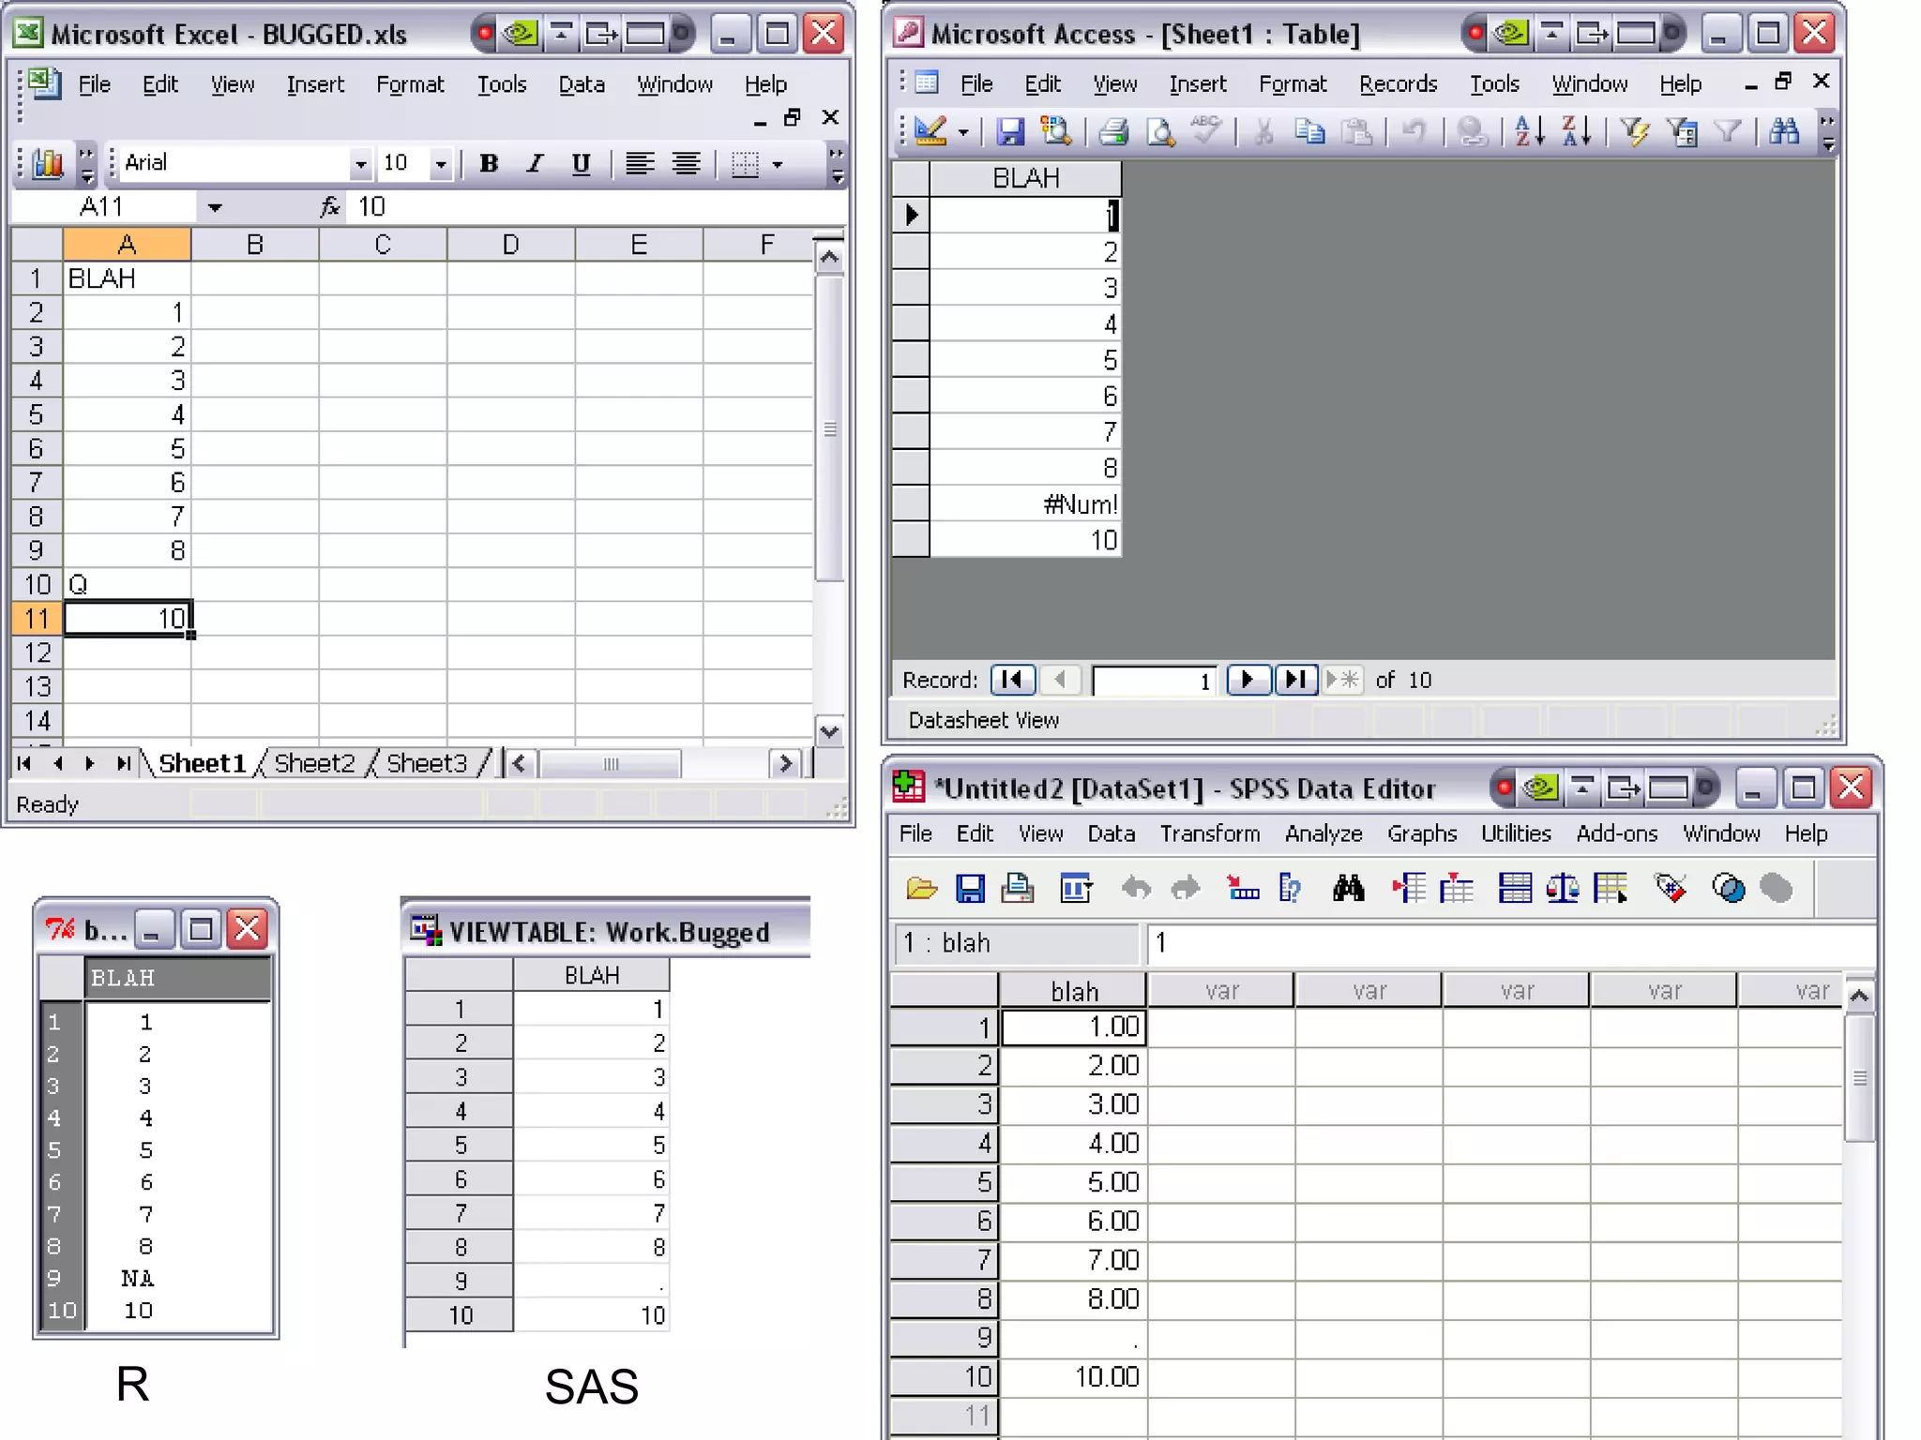
Task: Click the Print icon in SPSS toolbar
Action: [x=1018, y=887]
